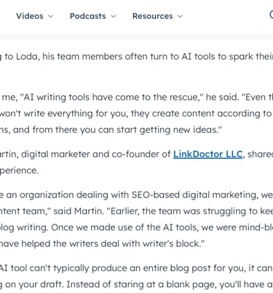The height and width of the screenshot is (293, 273).
Task: Click the partially visible search icon
Action: coord(272,15)
